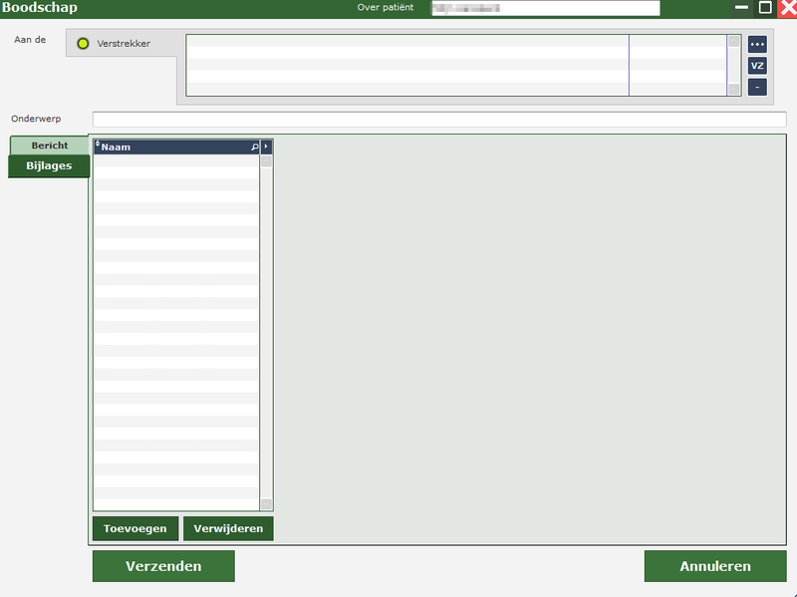Viewport: 797px width, 597px height.
Task: Click Verwijderen to remove attachment
Action: (228, 528)
